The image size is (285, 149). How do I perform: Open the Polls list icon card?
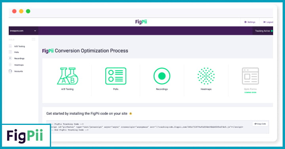point(116,76)
